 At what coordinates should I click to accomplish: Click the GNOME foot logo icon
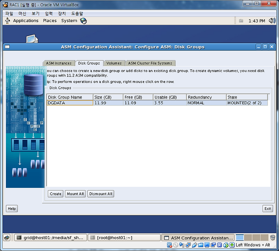pyautogui.click(x=7, y=21)
